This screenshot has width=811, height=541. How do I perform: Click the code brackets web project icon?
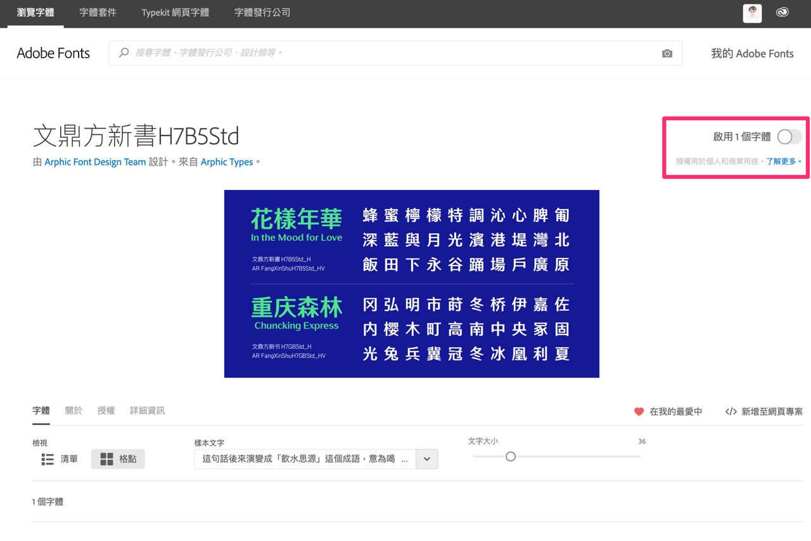point(731,412)
